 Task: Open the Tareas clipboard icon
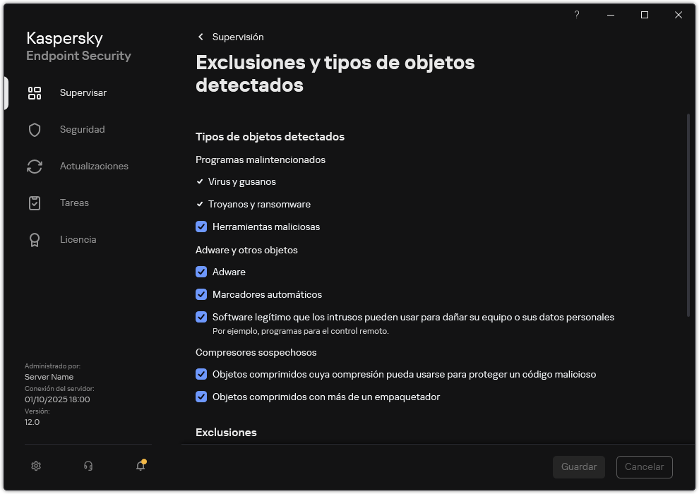(x=35, y=203)
